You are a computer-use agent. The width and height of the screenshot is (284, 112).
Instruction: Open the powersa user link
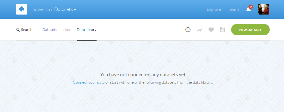tap(41, 9)
